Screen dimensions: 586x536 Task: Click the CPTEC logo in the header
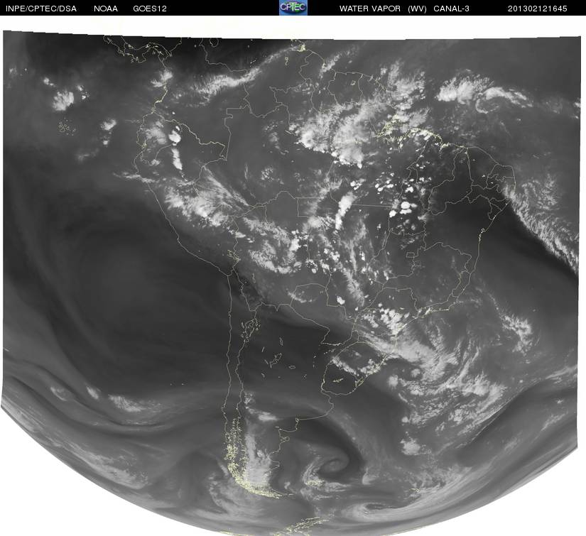pyautogui.click(x=293, y=8)
